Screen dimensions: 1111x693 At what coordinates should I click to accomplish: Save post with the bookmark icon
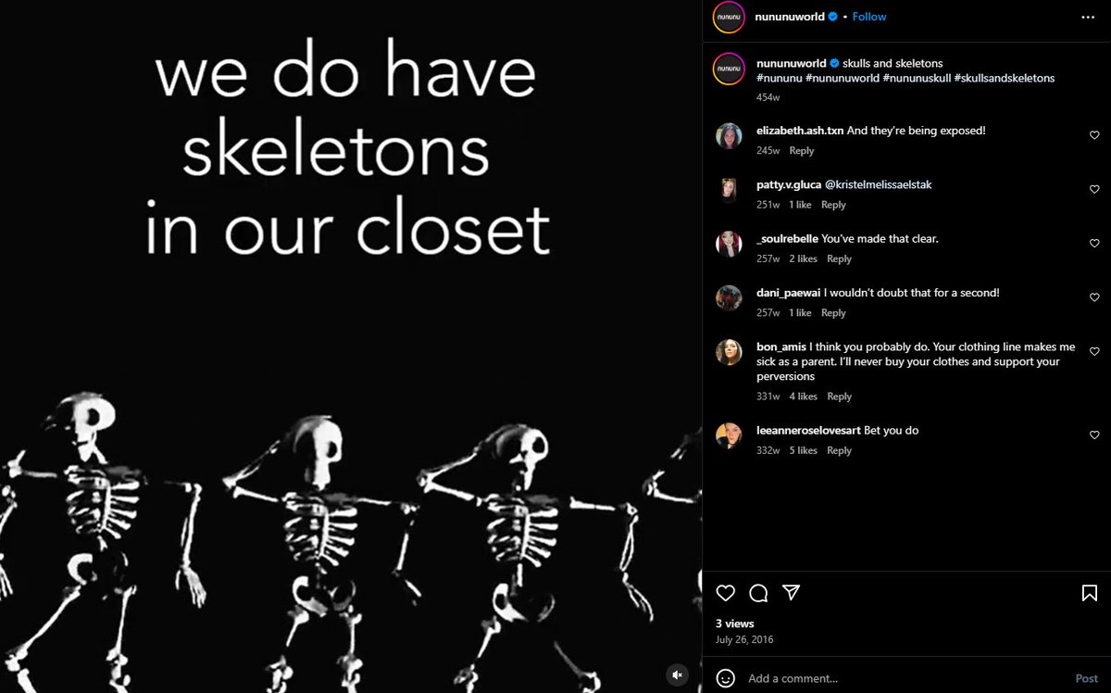coord(1090,593)
